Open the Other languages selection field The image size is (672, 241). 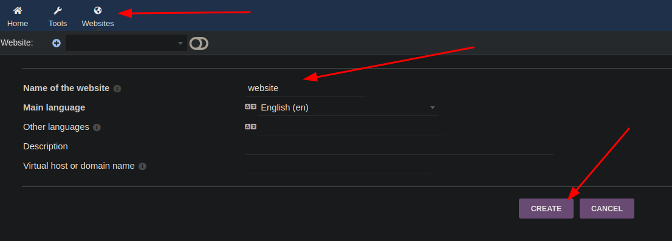point(351,127)
